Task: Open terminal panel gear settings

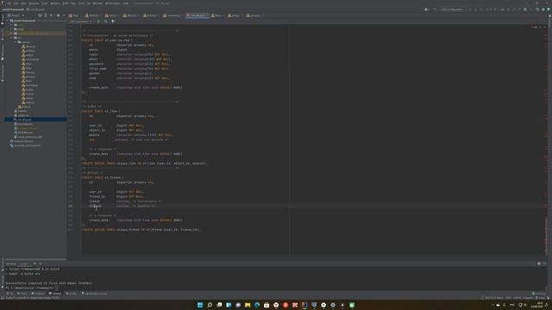Action: (538, 263)
